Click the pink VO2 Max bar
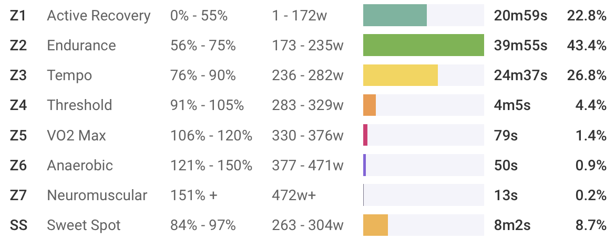 point(365,135)
